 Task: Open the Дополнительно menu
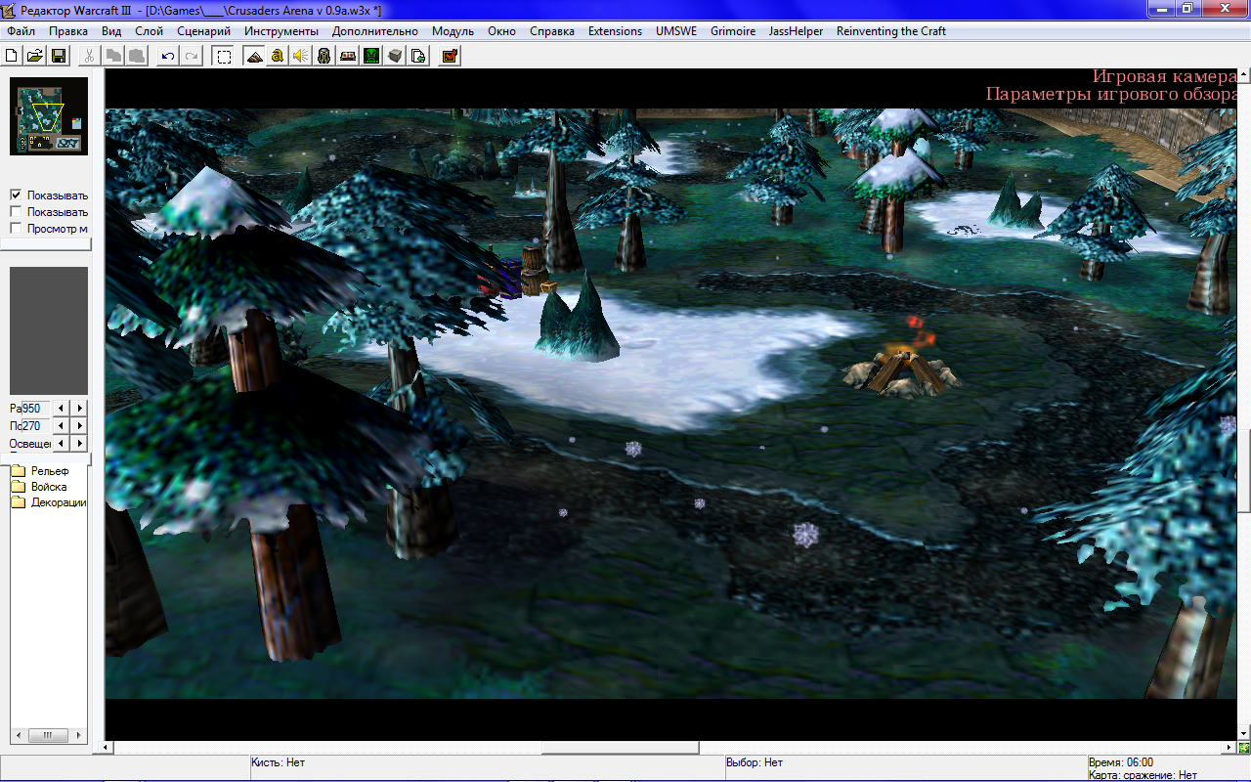pos(375,31)
